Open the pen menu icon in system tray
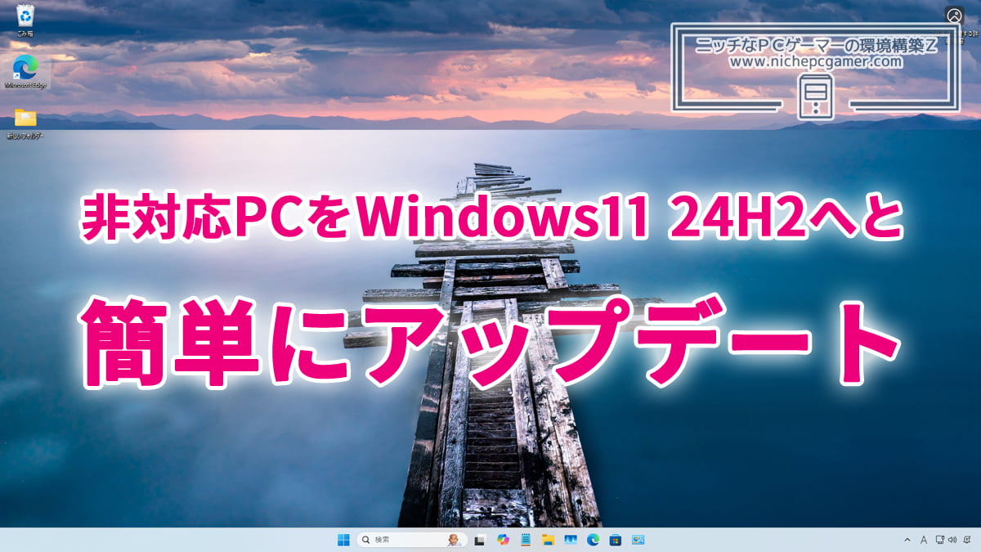 967,540
